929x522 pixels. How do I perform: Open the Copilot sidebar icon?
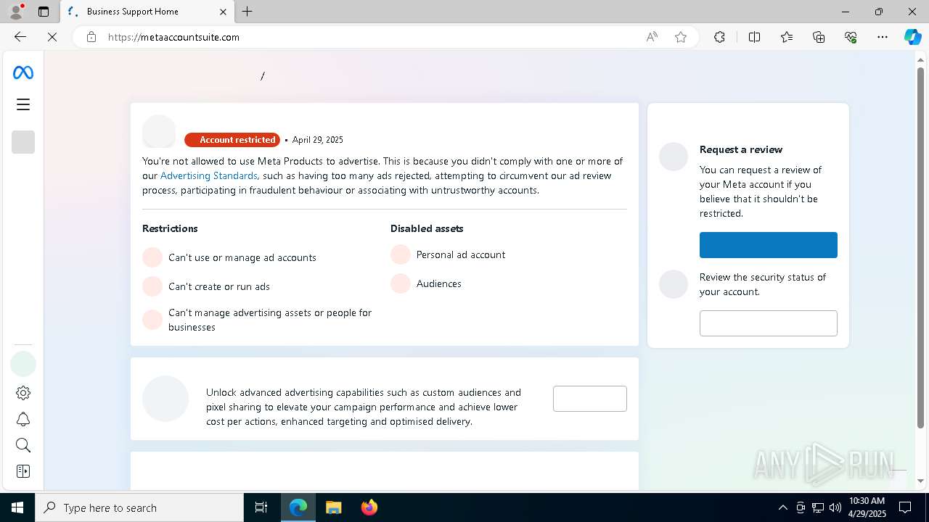coord(912,37)
